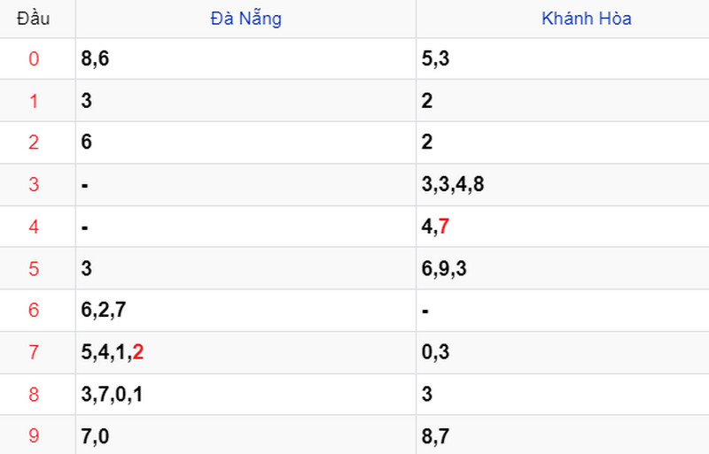Click the red 7 in Khánh Hòa row 4

(x=444, y=226)
